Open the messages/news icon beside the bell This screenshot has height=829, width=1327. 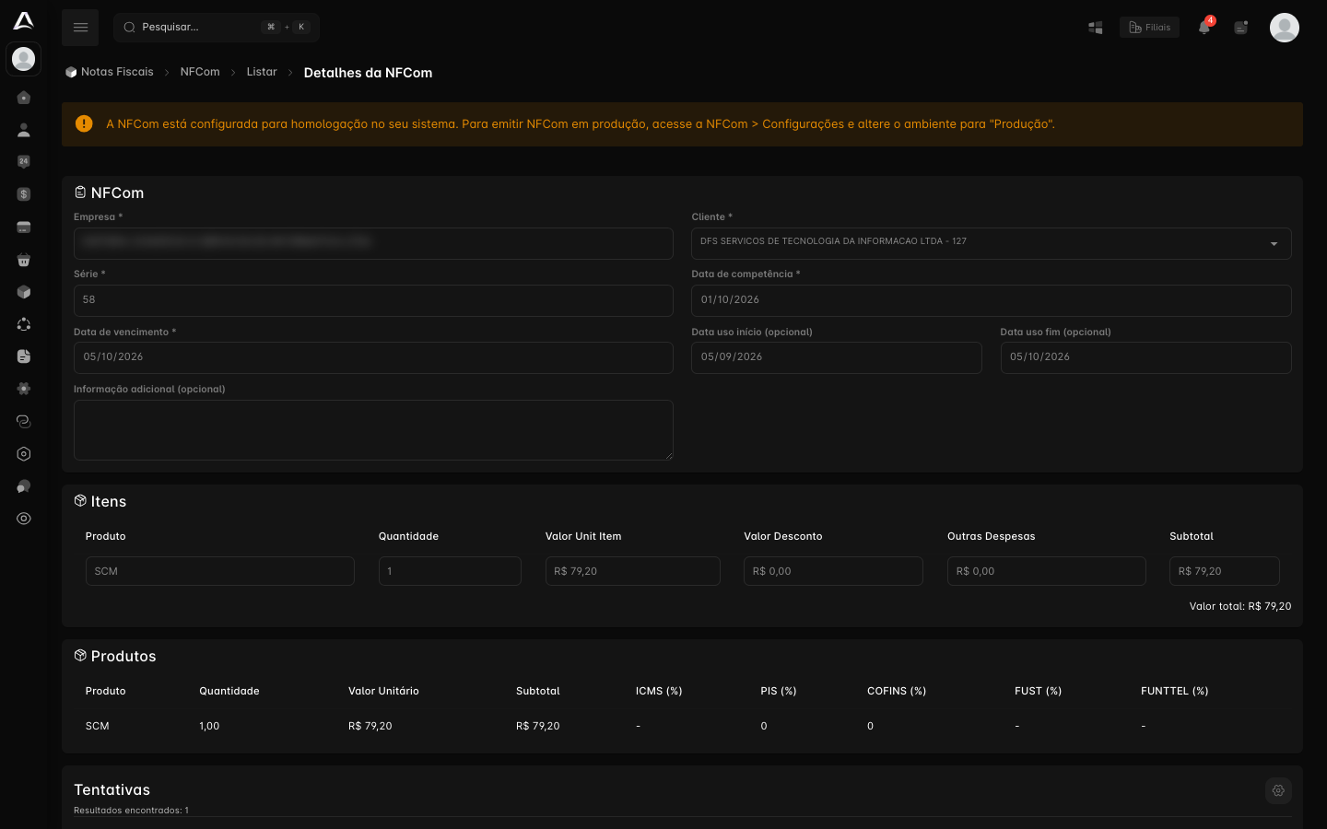coord(1241,28)
